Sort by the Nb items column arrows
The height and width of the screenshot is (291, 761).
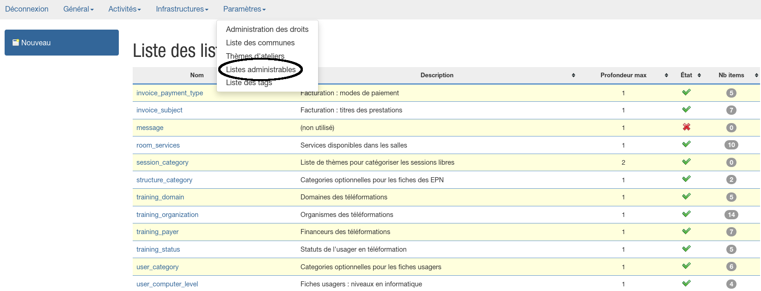click(756, 75)
